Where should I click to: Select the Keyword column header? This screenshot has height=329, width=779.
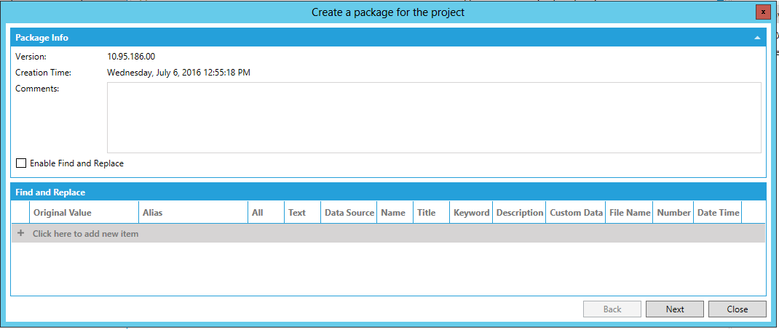point(471,213)
